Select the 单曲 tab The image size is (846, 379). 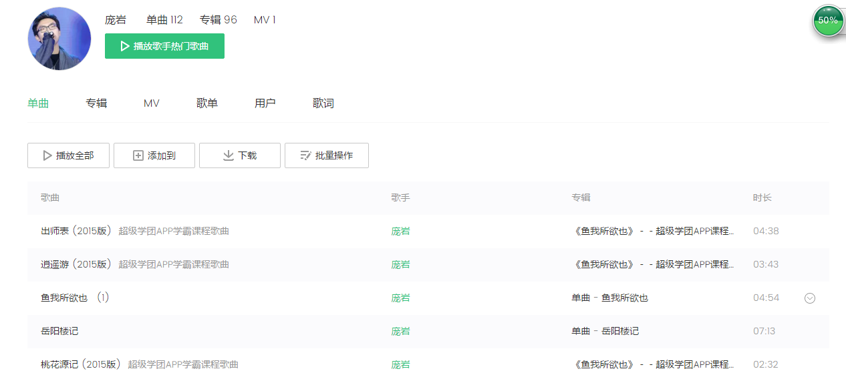pos(38,103)
